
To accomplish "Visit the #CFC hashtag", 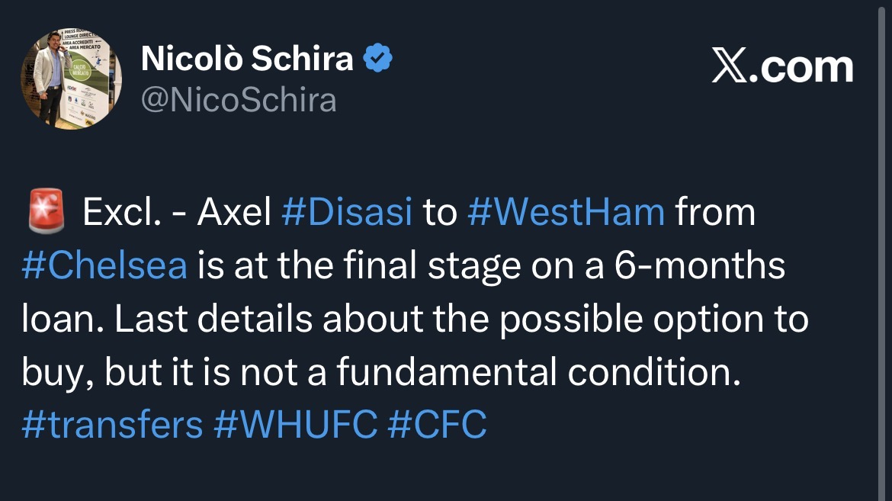I will click(x=437, y=425).
